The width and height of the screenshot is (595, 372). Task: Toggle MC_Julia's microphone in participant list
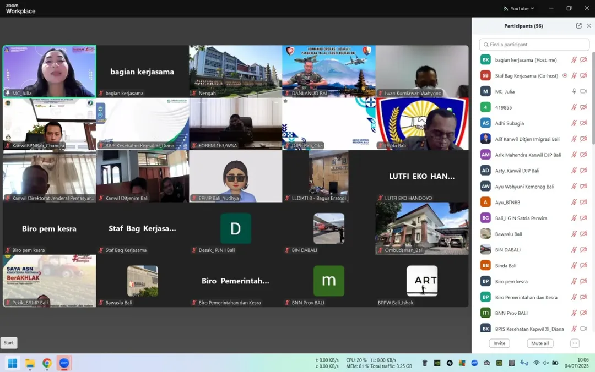(x=574, y=91)
